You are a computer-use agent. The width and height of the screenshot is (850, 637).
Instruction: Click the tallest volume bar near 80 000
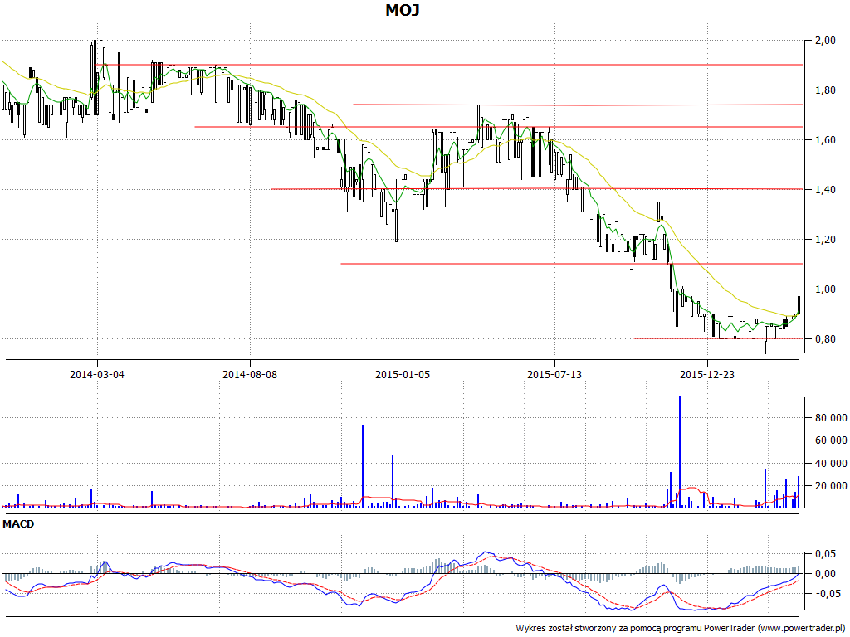tap(680, 452)
